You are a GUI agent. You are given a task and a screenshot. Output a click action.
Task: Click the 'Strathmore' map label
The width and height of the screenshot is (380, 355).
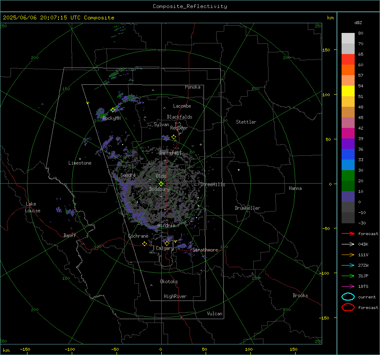(x=205, y=250)
